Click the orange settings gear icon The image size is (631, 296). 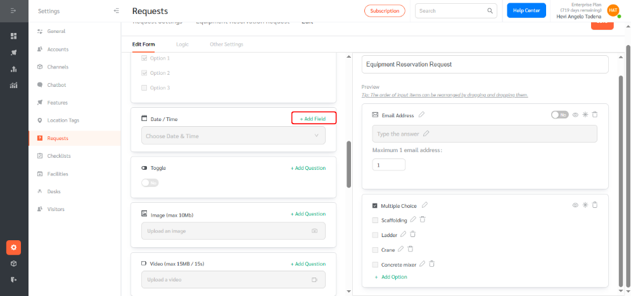tap(14, 247)
